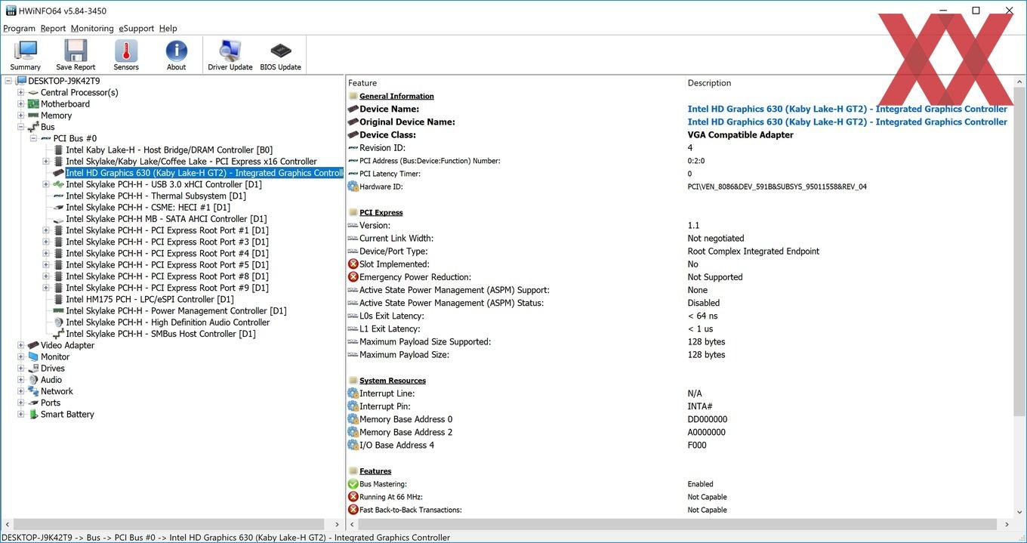
Task: Open the Summary toolbar button
Action: [x=25, y=55]
